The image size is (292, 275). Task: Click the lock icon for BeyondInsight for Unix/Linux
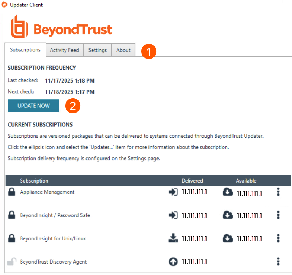(x=11, y=238)
